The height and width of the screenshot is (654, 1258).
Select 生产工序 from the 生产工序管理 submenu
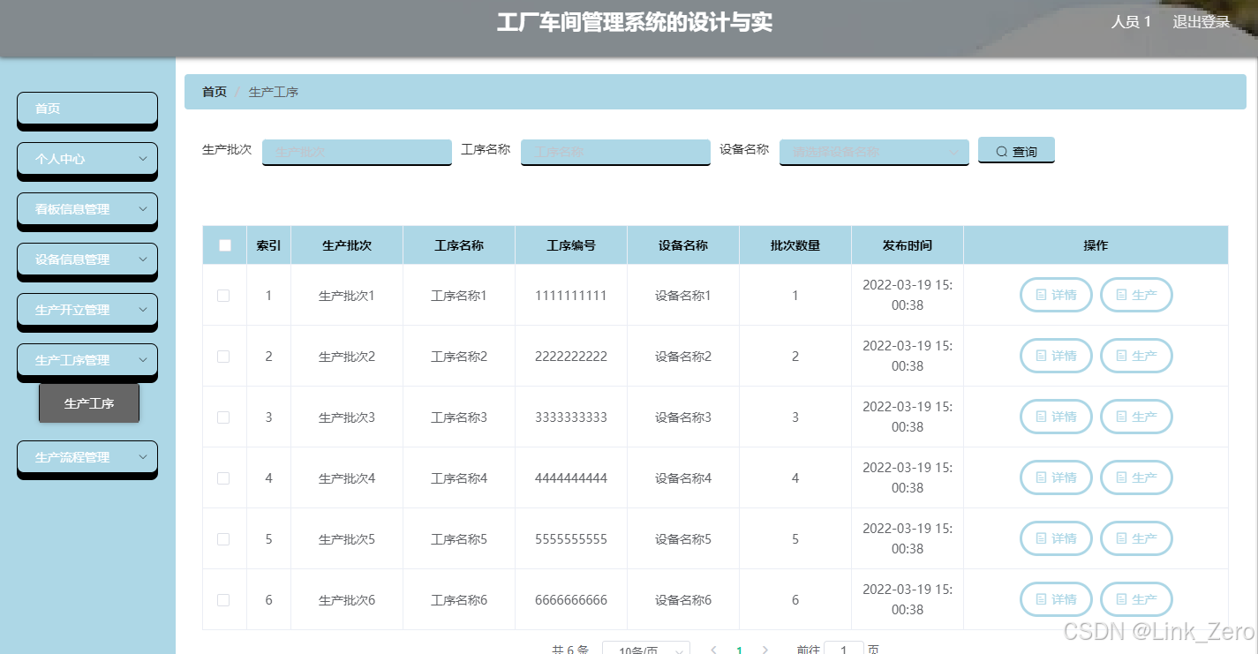coord(88,403)
